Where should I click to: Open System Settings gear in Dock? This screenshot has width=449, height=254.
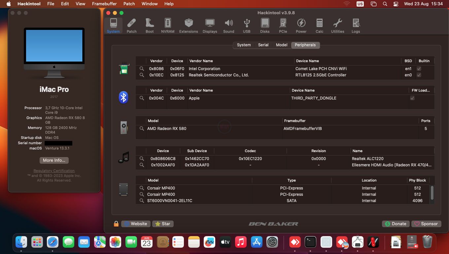(x=272, y=242)
